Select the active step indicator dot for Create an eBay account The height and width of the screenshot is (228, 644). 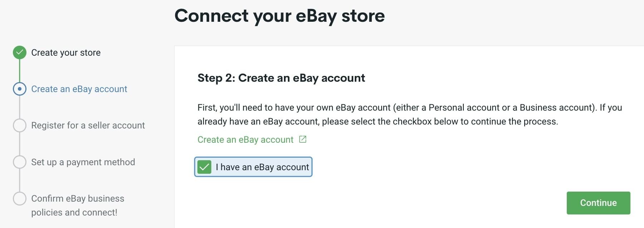pos(20,89)
